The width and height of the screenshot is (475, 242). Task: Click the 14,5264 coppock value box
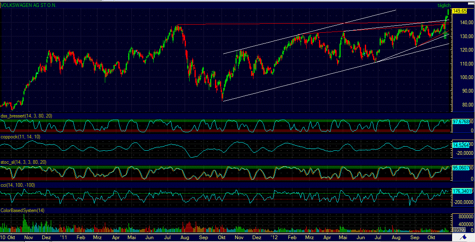[x=461, y=145]
